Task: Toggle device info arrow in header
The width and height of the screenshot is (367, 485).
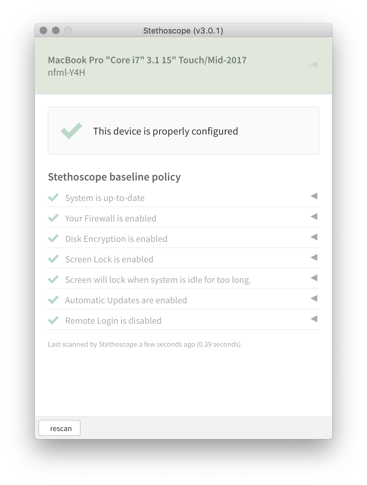Action: [313, 65]
